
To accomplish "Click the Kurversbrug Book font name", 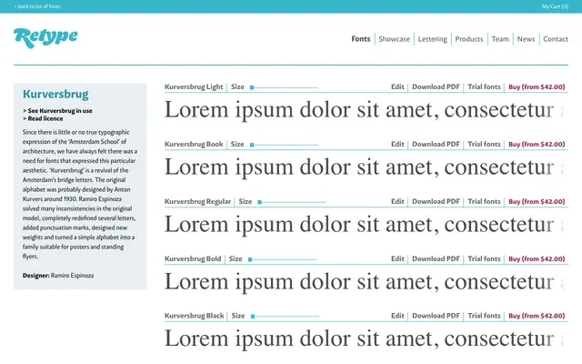I will tap(194, 144).
